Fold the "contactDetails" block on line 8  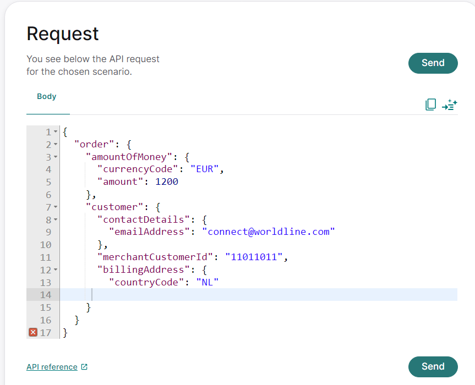[x=56, y=219]
